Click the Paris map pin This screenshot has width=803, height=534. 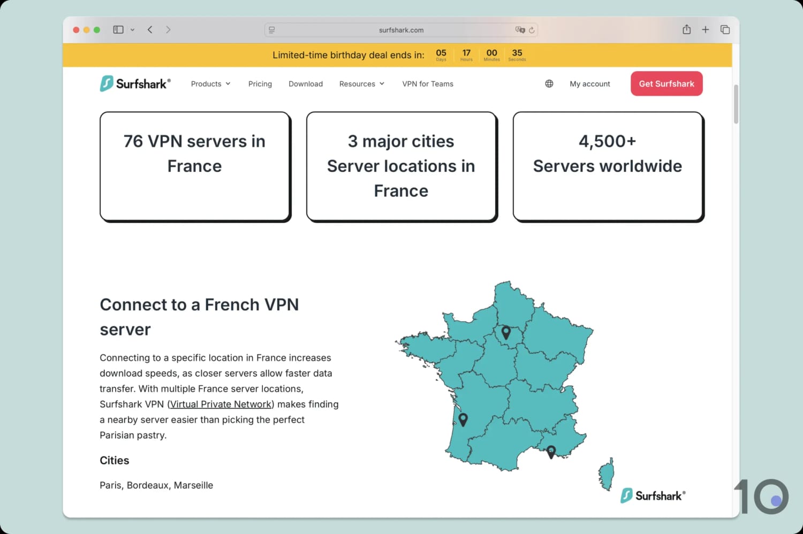coord(506,333)
